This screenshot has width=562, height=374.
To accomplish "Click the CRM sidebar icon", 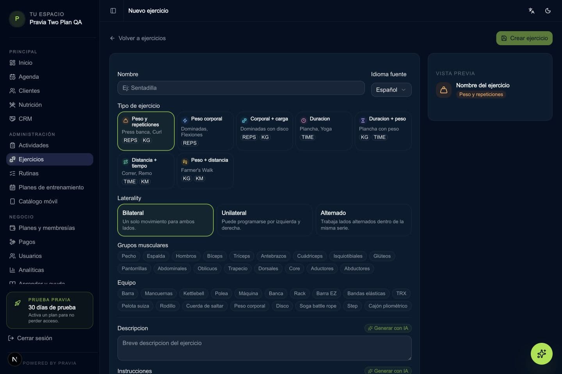I will pyautogui.click(x=12, y=119).
